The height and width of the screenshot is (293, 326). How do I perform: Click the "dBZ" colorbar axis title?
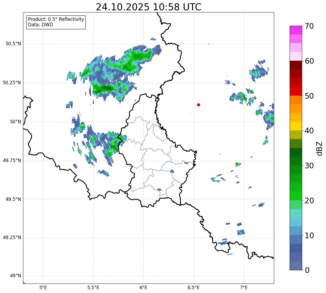(x=319, y=148)
